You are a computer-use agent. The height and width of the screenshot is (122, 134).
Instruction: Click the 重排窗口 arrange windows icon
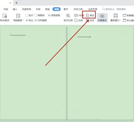tap(116, 16)
